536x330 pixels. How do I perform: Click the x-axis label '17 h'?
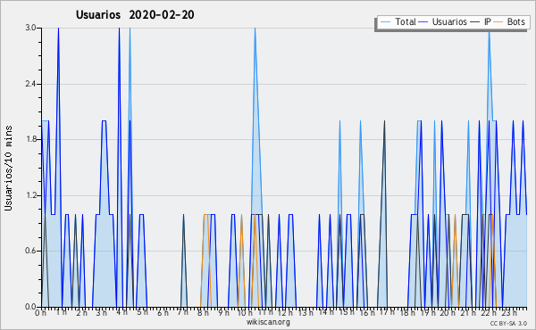pyautogui.click(x=387, y=312)
